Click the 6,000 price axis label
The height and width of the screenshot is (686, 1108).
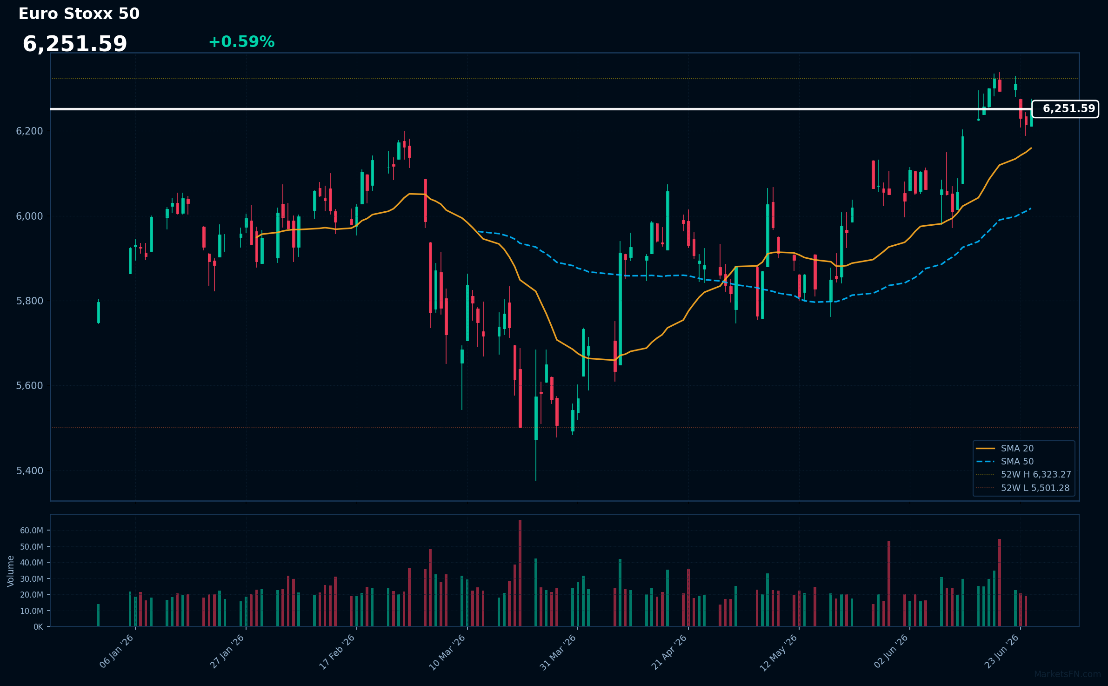coord(29,216)
